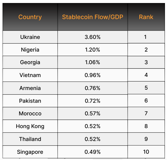Select the Vietnam country cell
This screenshot has height=160, width=167.
click(x=30, y=75)
